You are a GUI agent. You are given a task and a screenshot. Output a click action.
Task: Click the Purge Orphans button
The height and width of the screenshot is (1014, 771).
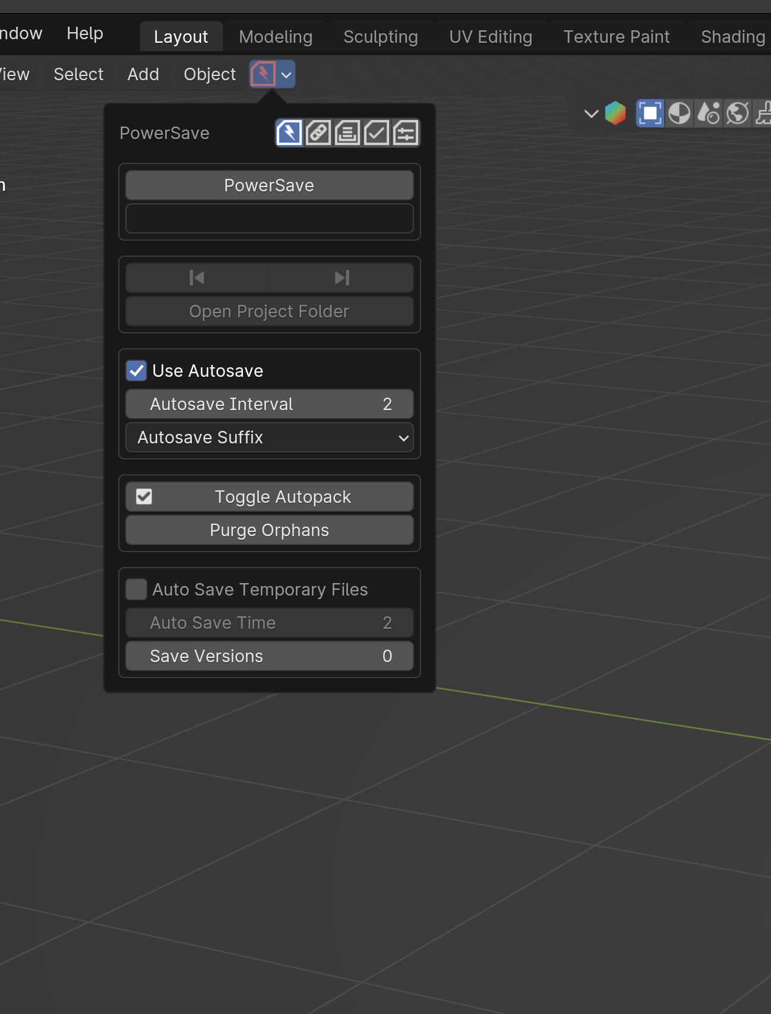(x=270, y=530)
